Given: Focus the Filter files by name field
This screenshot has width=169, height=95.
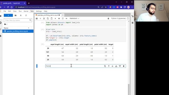Looking at the screenshot, I should (x=18, y=20).
